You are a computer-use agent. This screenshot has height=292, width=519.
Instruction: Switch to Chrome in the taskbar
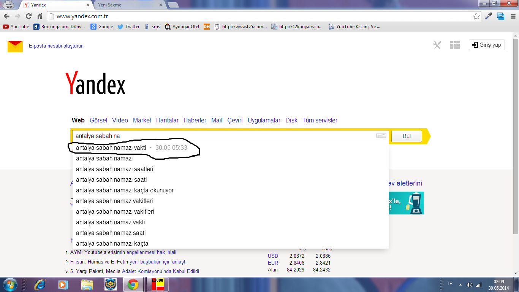coord(133,284)
